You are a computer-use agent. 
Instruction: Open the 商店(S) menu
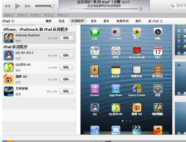click(49, 15)
